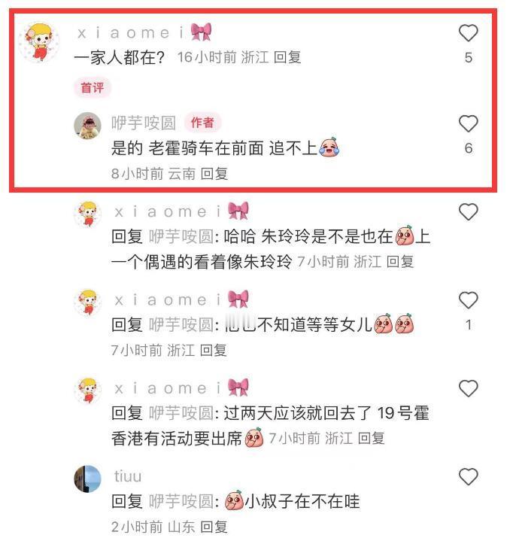The image size is (516, 541).
Task: Tap the 首评 badge
Action: (92, 87)
